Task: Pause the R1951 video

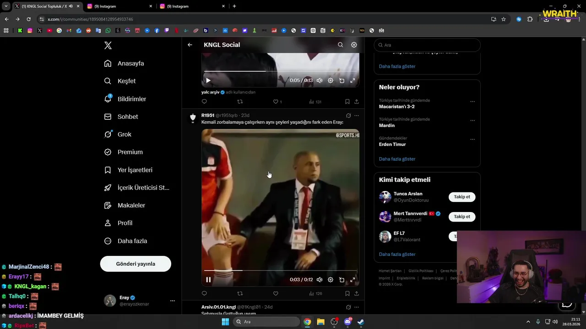Action: click(208, 280)
